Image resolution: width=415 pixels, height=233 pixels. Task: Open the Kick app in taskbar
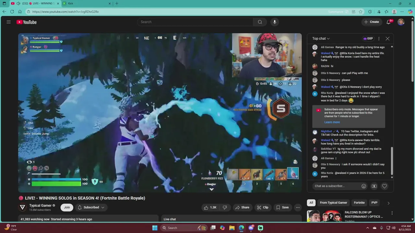(260, 228)
